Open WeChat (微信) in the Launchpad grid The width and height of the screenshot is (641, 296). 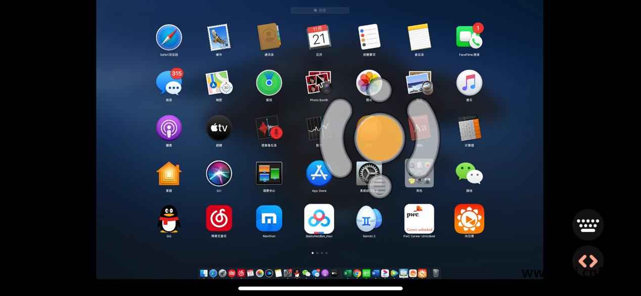pyautogui.click(x=469, y=173)
